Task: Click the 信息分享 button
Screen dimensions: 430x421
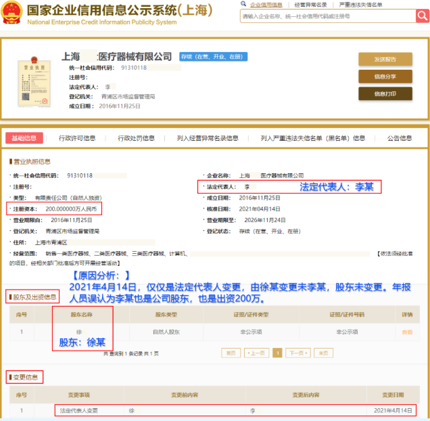Action: click(385, 76)
